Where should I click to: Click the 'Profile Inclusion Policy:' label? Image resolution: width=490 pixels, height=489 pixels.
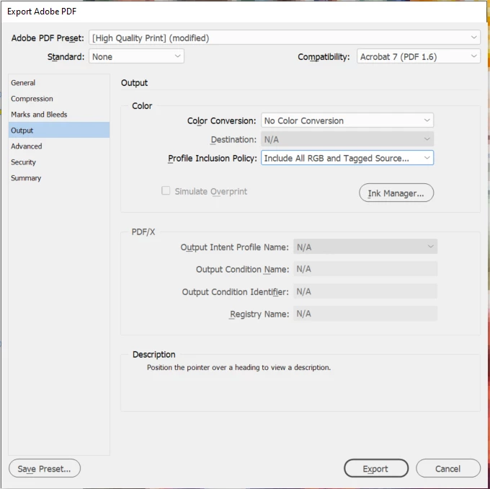pyautogui.click(x=212, y=158)
